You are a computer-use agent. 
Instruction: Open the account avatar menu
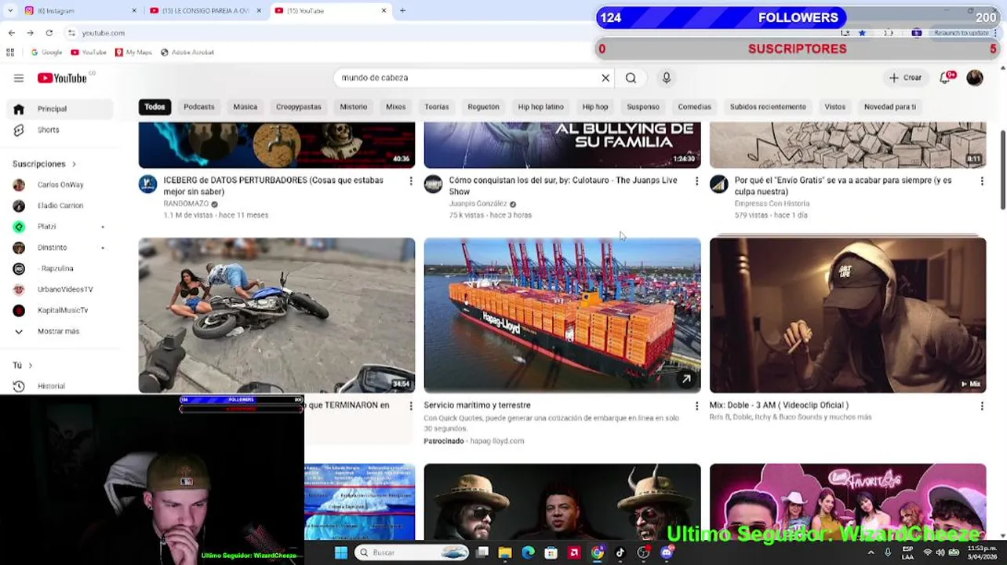click(x=975, y=77)
